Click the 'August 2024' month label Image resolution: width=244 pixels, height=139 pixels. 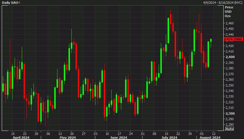[x=210, y=138]
